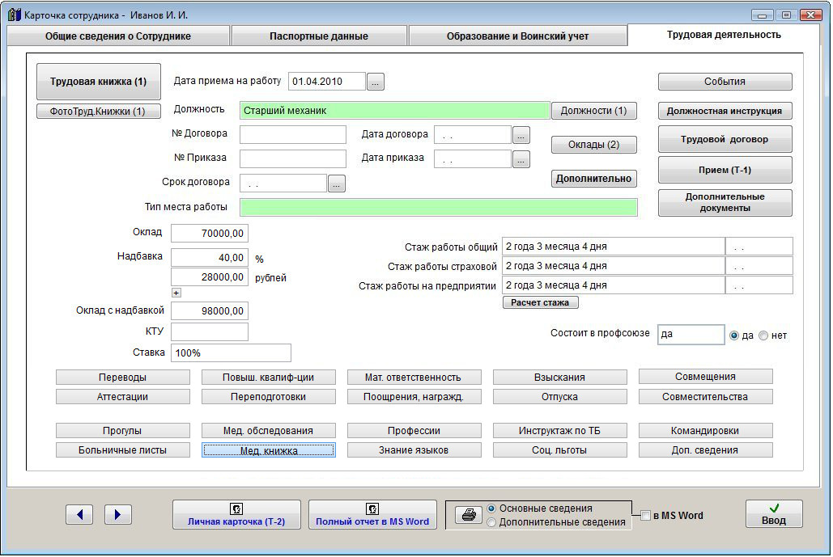The image size is (833, 557).
Task: Open Личная карточка (Т-2) report
Action: point(236,515)
